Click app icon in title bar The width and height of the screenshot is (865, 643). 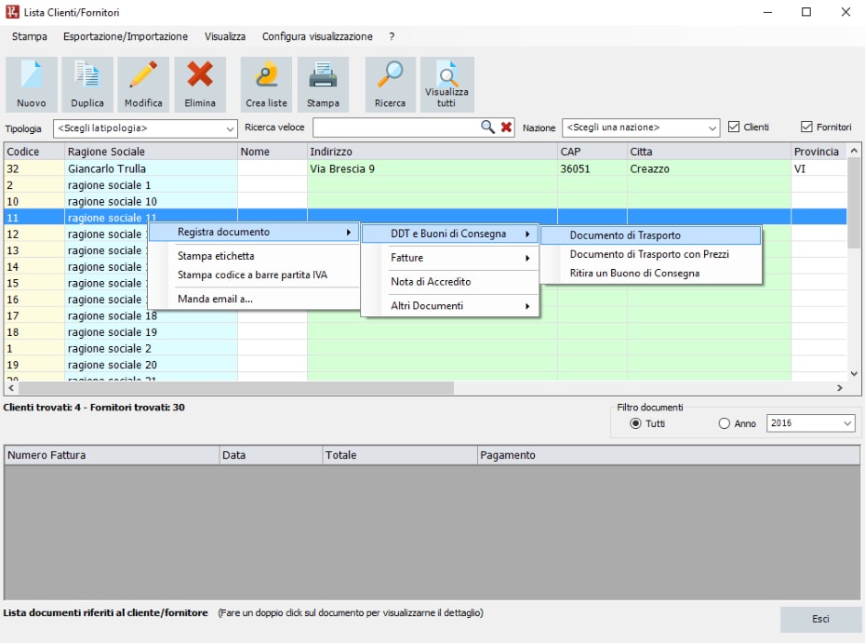click(12, 11)
